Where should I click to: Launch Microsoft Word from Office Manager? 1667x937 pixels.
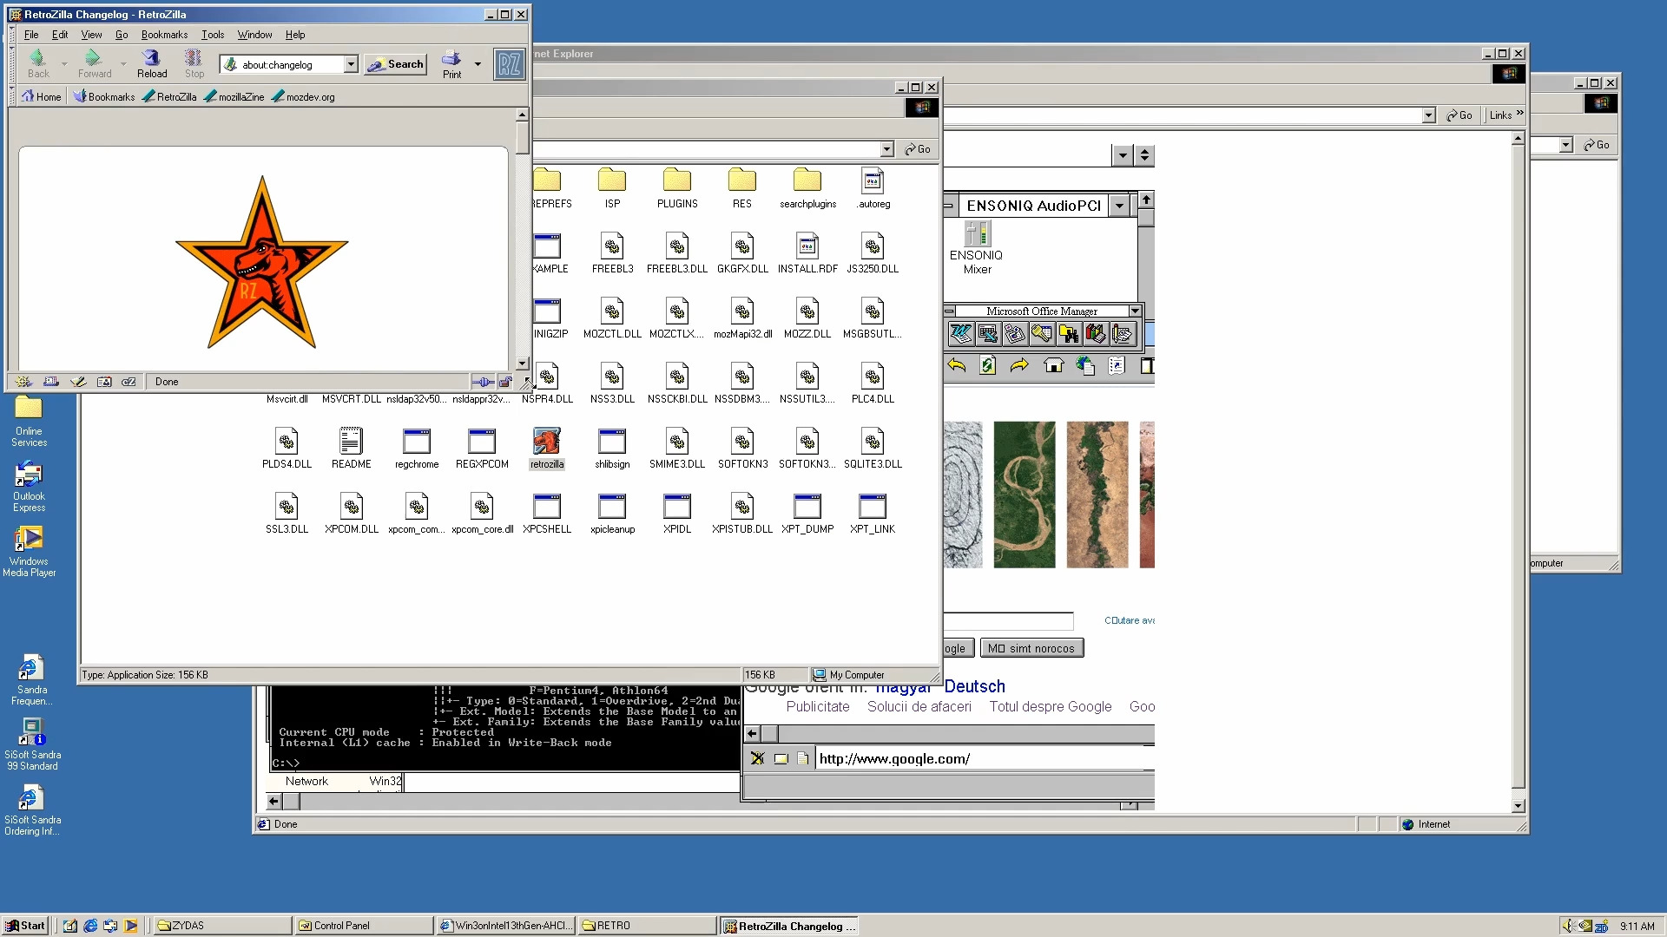960,334
